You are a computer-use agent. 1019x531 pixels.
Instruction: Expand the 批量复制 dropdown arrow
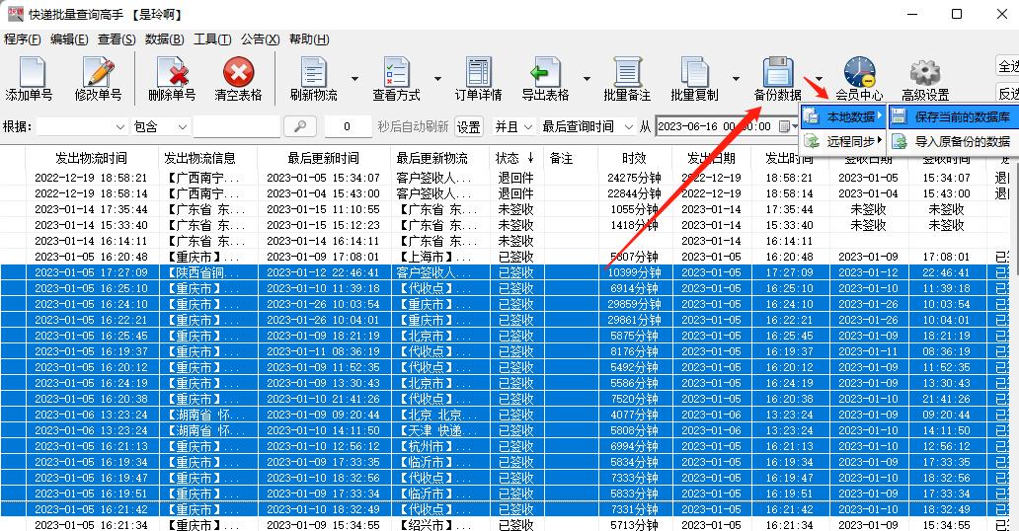[x=736, y=79]
